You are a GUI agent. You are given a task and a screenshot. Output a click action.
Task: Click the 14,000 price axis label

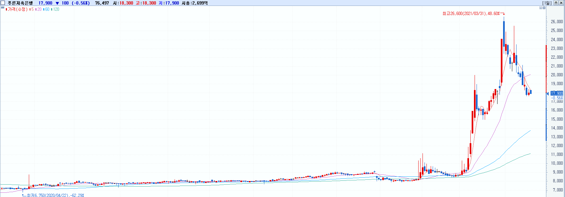(557, 128)
